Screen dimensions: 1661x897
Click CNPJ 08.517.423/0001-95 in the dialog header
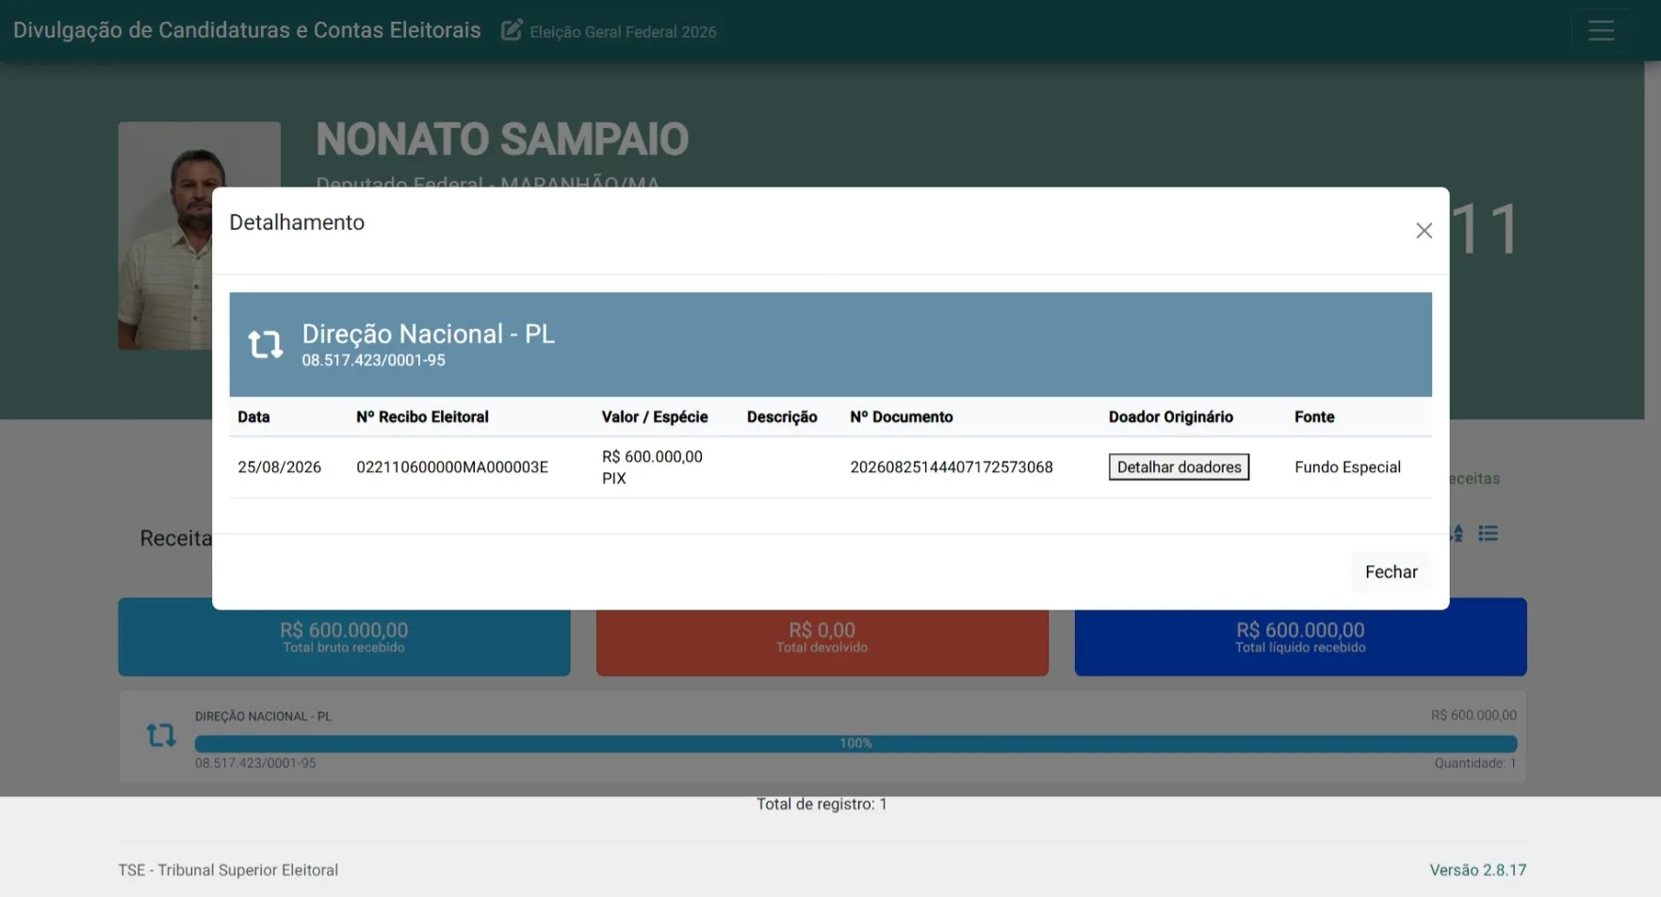[374, 360]
